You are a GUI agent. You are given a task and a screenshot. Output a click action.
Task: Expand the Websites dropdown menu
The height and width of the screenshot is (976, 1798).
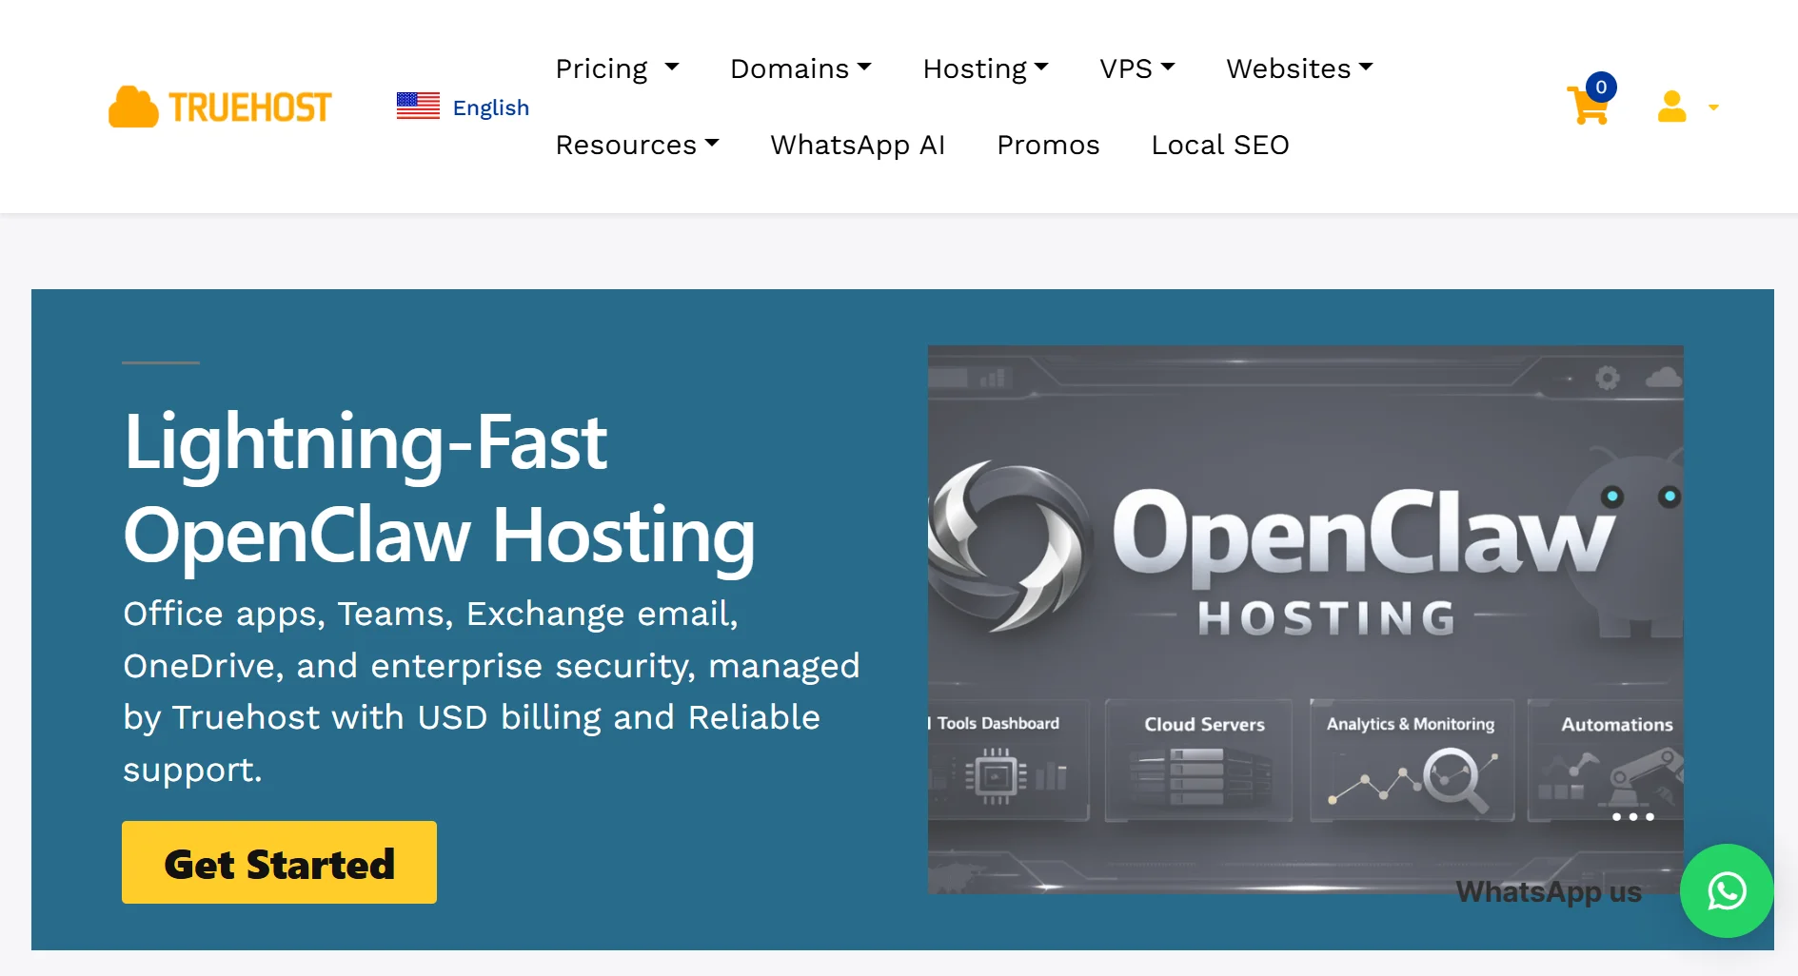pos(1299,68)
